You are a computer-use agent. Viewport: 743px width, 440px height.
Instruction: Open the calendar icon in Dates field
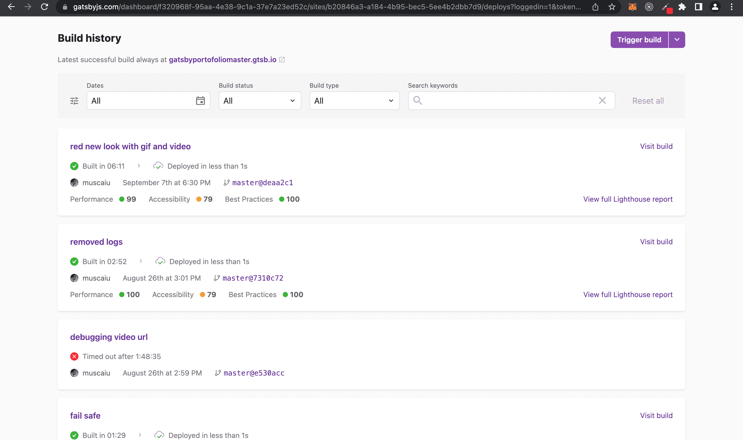[x=200, y=101]
